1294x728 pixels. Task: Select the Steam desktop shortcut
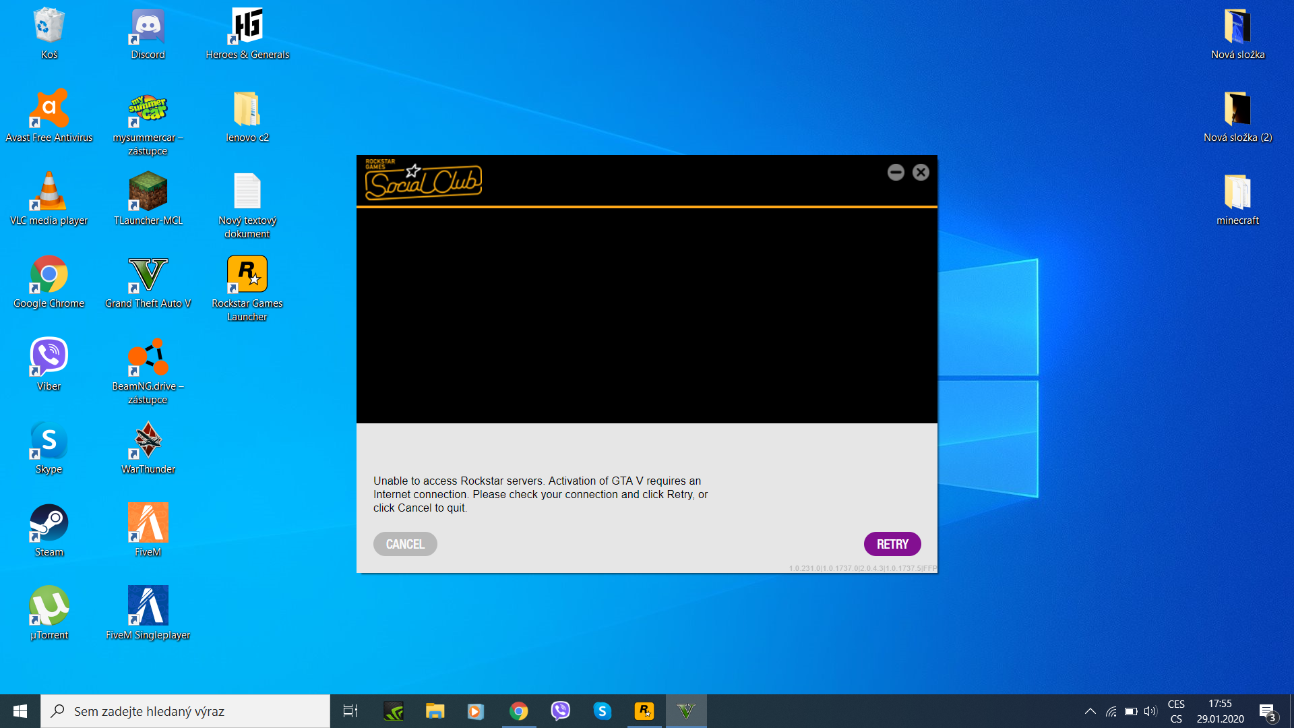click(x=49, y=523)
